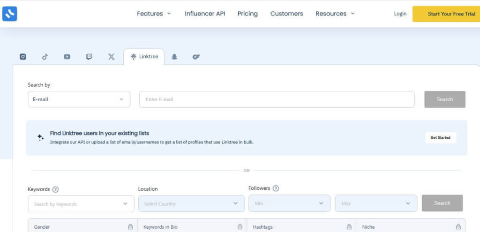Click the Followers help question-mark icon
Image resolution: width=480 pixels, height=232 pixels.
(x=276, y=188)
